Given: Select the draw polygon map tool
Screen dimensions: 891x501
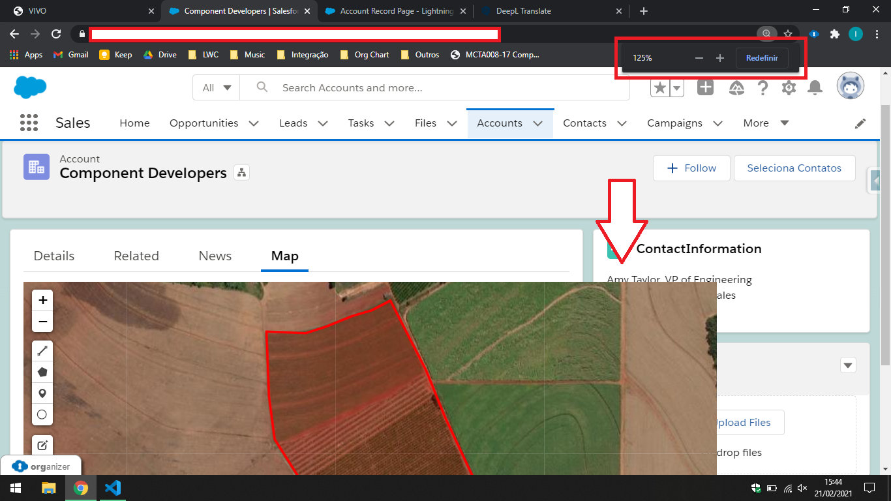Looking at the screenshot, I should 42,372.
